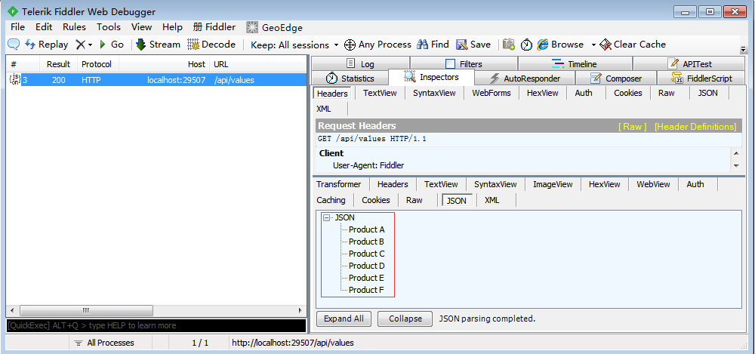Open the FiddlerScript tab
This screenshot has width=755, height=354.
click(701, 78)
